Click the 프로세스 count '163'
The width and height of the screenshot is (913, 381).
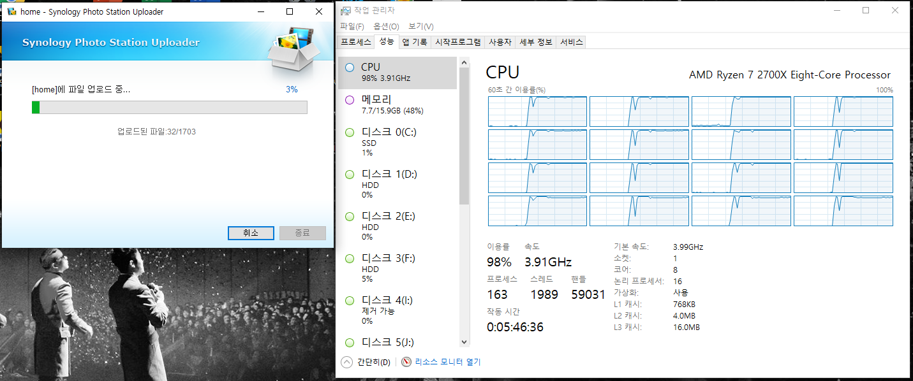pos(497,294)
